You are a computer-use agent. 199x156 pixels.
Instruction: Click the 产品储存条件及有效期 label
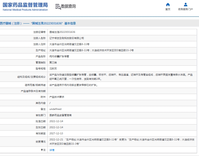33,91
